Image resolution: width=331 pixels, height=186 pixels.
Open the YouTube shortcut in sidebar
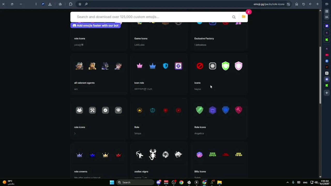point(327,55)
